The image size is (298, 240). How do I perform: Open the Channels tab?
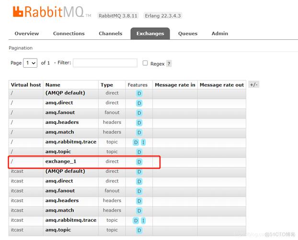pyautogui.click(x=110, y=34)
